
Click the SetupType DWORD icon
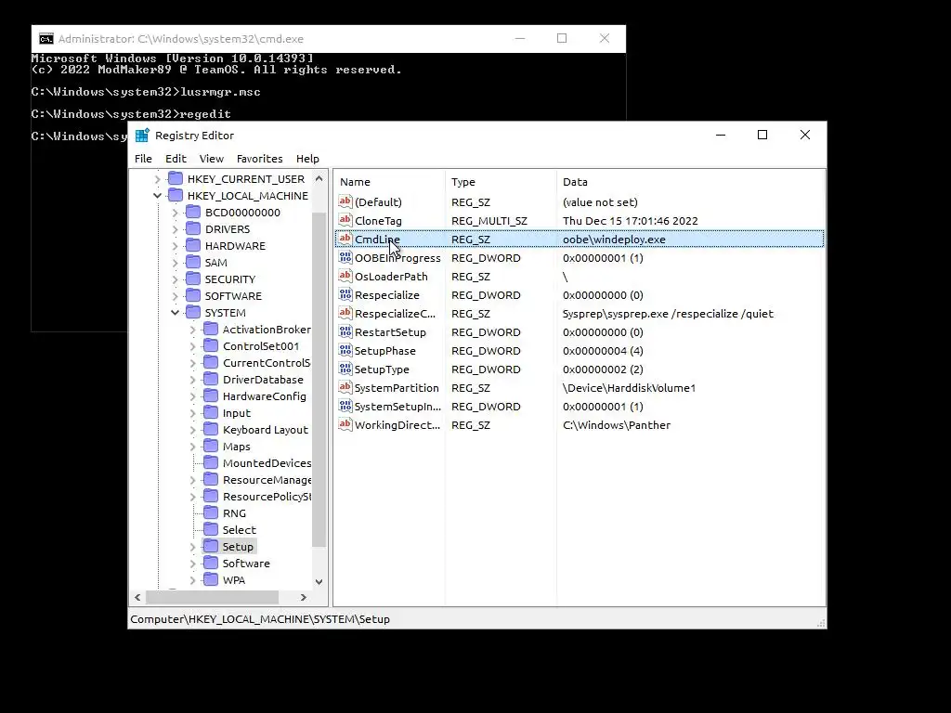point(345,369)
